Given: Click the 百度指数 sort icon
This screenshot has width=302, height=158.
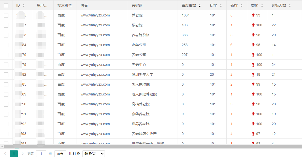Looking at the screenshot, I should click(x=199, y=6).
